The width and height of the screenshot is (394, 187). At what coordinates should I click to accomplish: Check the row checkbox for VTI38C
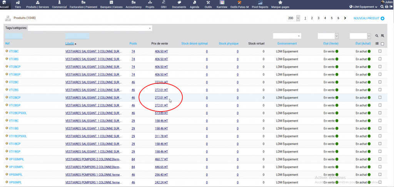tap(380, 51)
